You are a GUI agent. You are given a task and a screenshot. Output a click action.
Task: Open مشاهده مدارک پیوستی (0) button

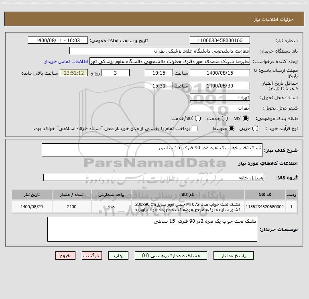tap(171, 255)
